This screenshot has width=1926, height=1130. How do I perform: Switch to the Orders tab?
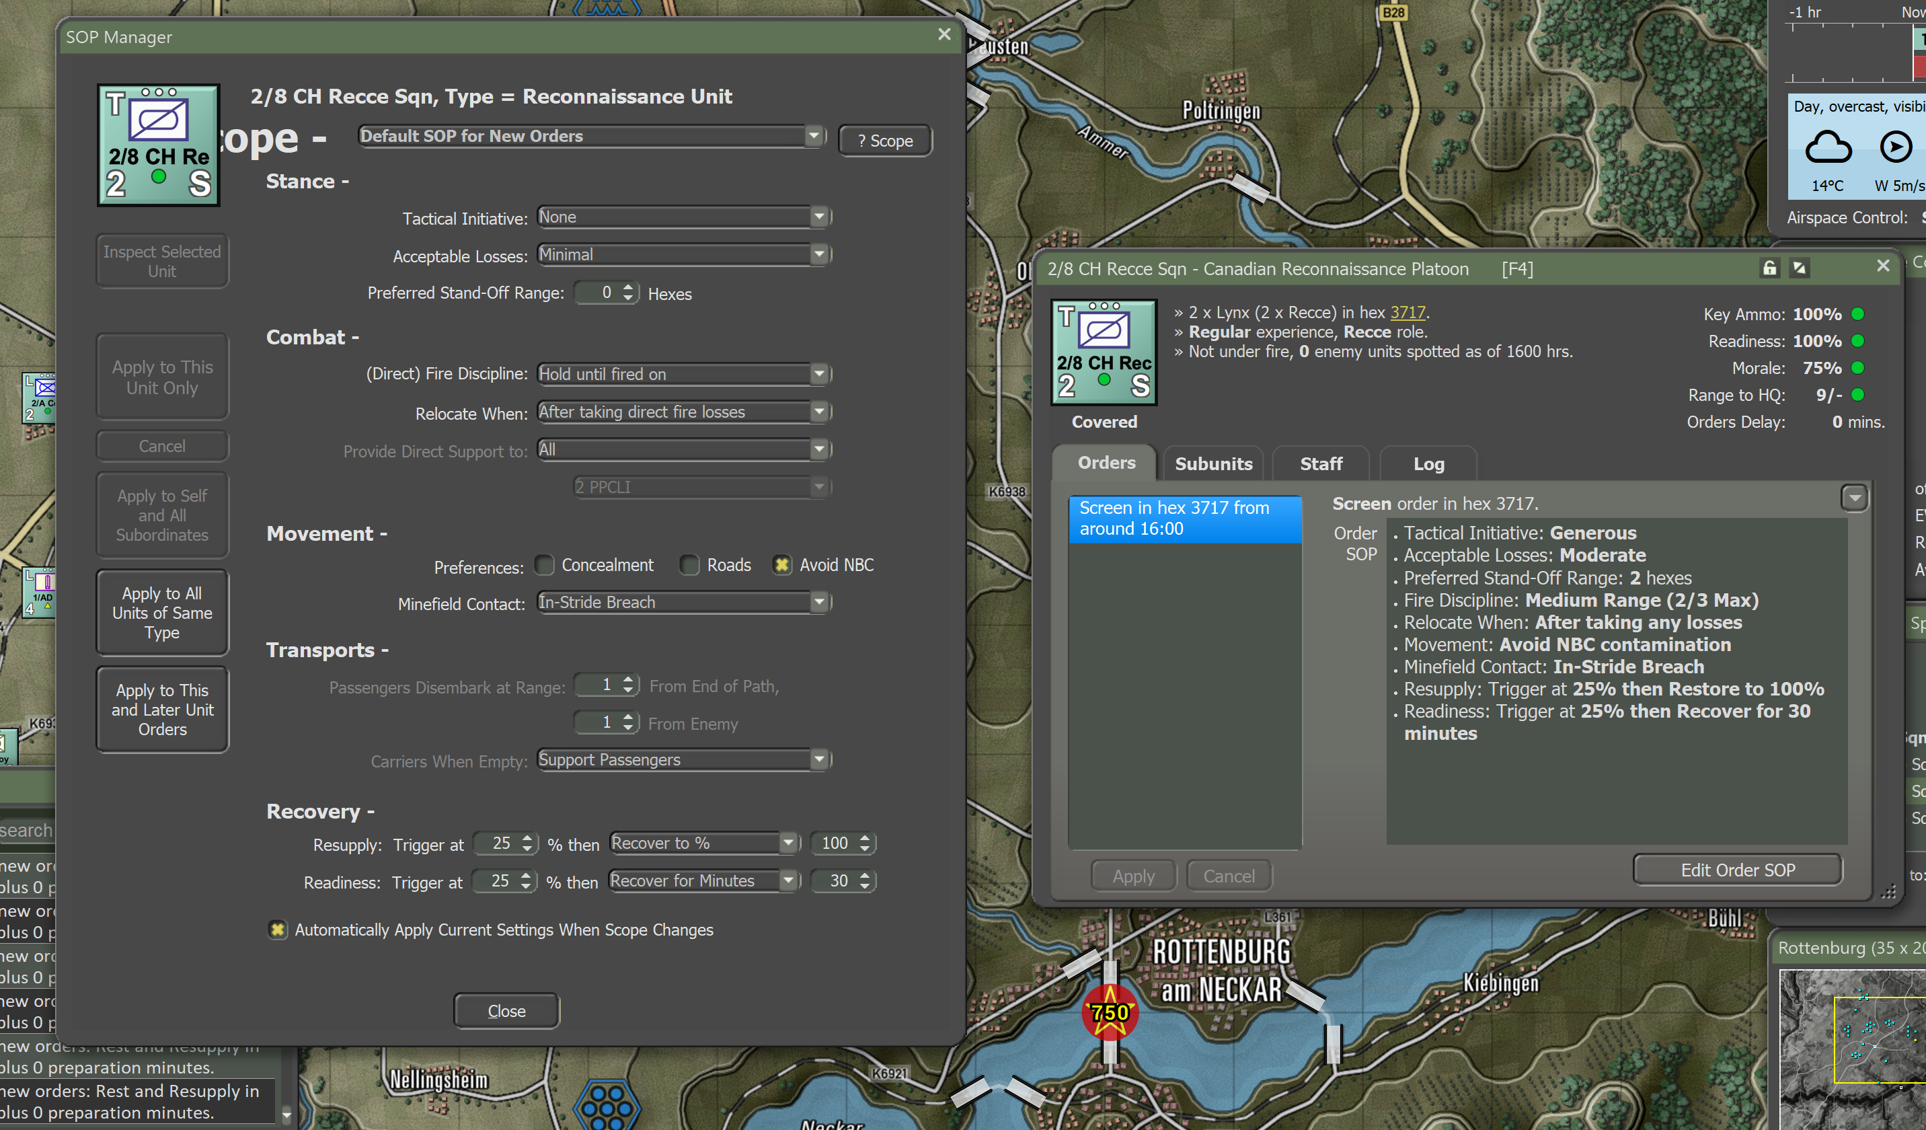pyautogui.click(x=1106, y=463)
